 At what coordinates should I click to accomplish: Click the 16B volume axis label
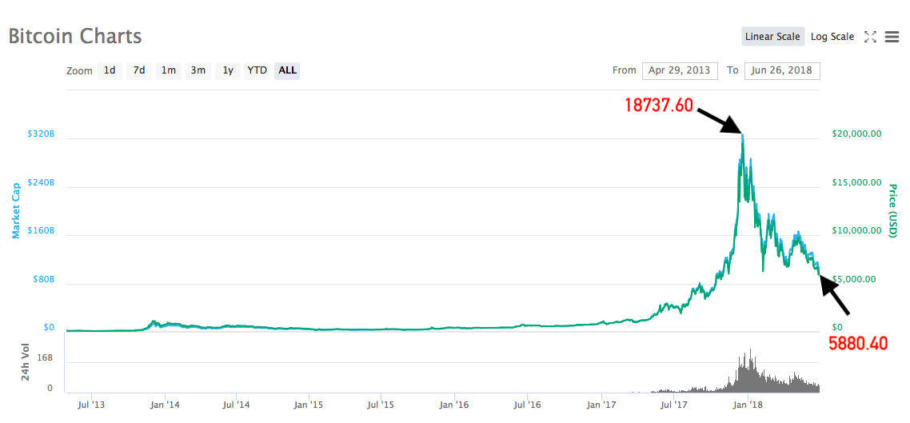pyautogui.click(x=46, y=358)
